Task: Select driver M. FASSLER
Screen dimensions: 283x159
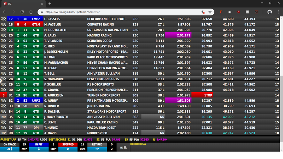Action: (52, 24)
